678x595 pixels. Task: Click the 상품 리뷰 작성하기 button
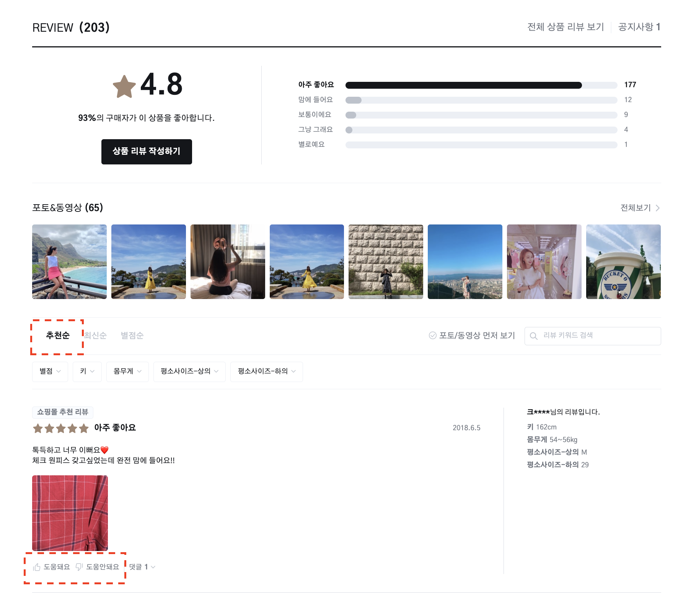click(x=147, y=152)
